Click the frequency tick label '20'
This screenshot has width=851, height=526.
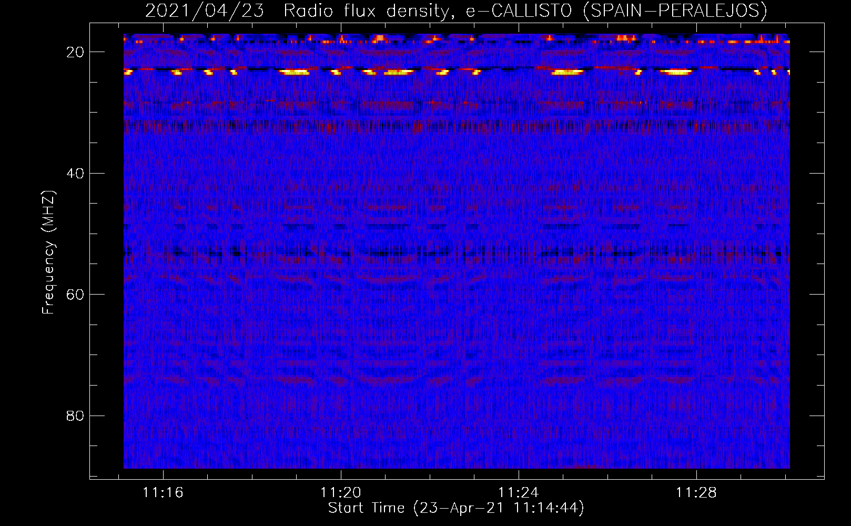pos(75,52)
